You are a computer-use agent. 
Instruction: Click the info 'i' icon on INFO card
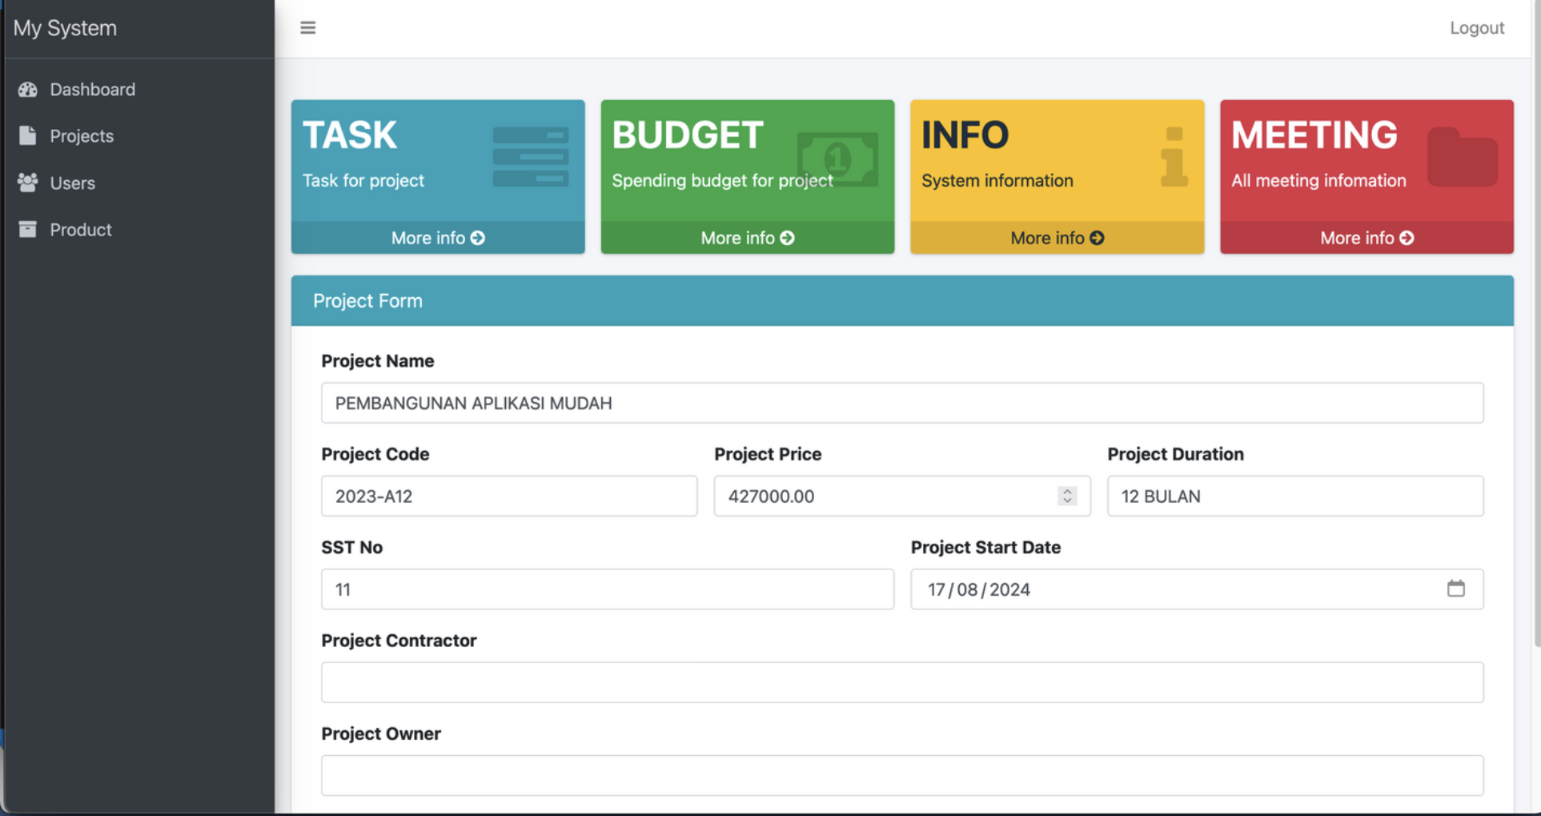coord(1174,156)
